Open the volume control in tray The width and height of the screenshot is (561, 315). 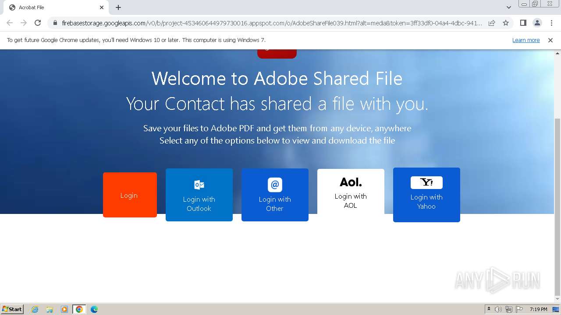(498, 309)
